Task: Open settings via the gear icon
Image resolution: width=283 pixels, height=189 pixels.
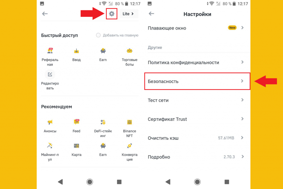Action: [x=112, y=14]
